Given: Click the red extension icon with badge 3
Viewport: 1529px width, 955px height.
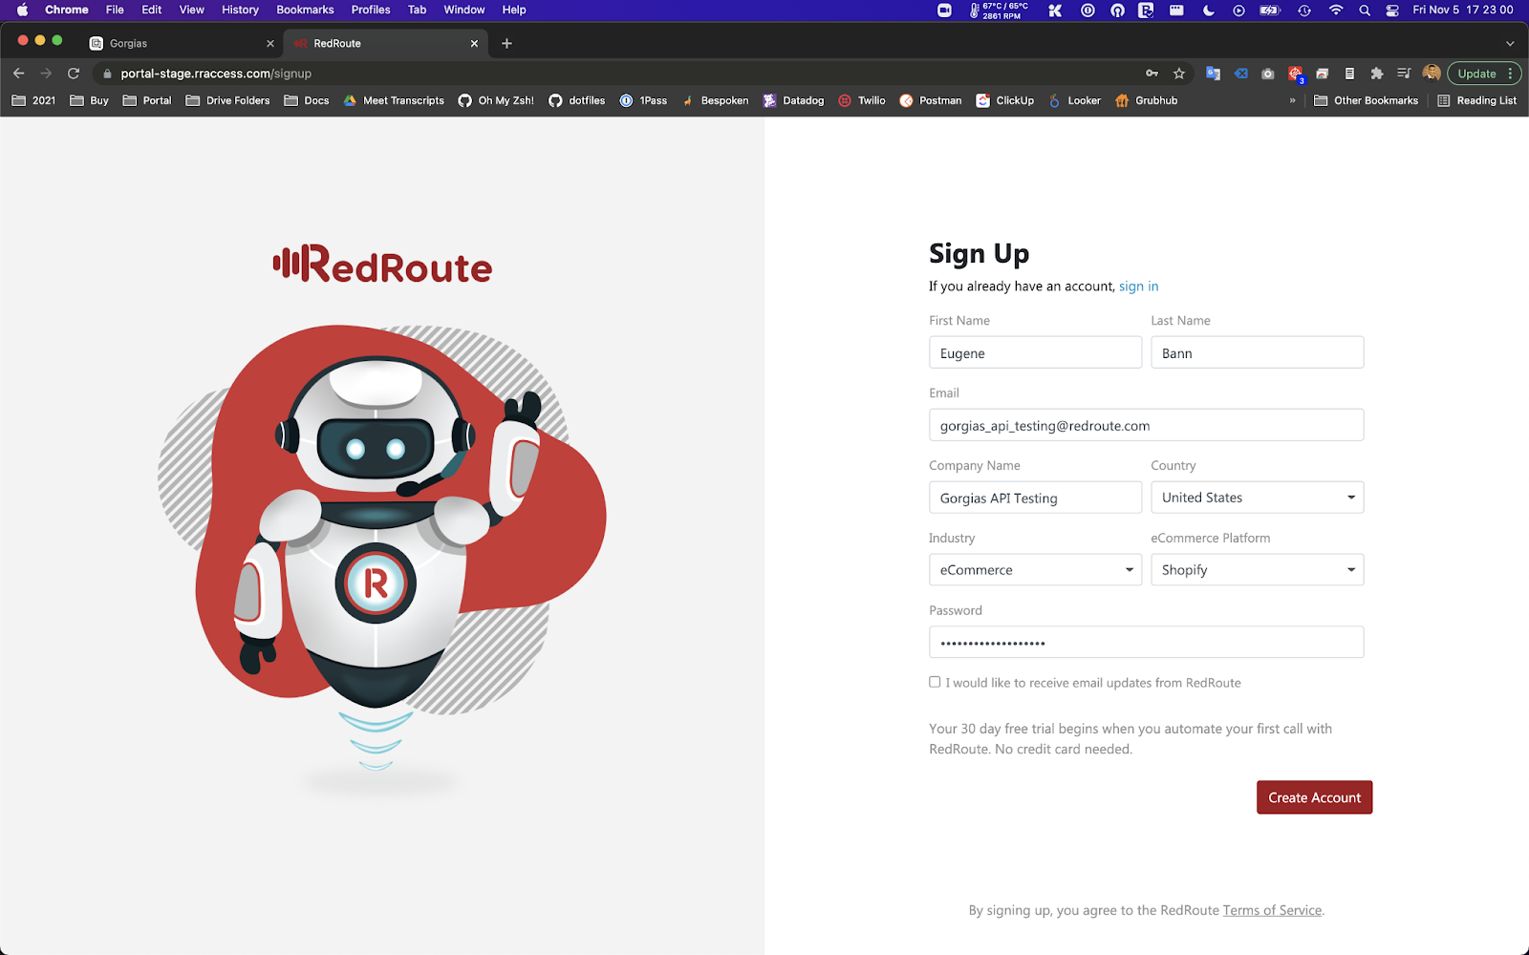Looking at the screenshot, I should click(1296, 74).
